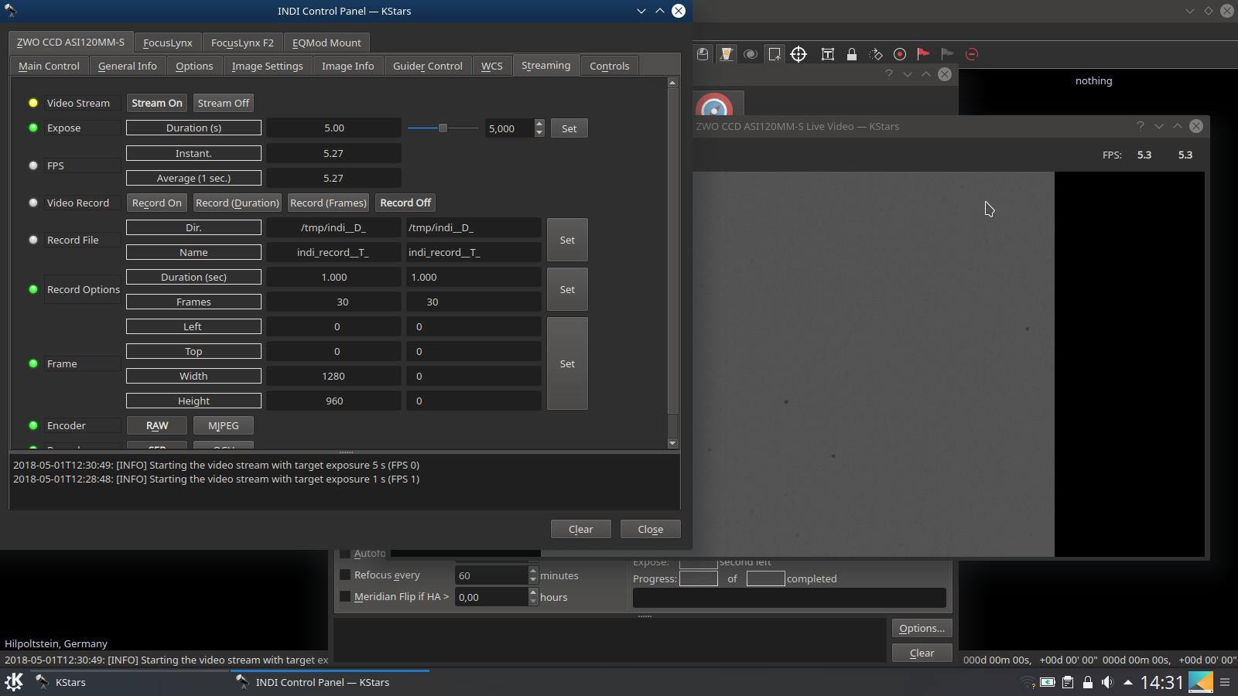
Task: Click the red minus circle toolbar icon
Action: click(x=972, y=54)
